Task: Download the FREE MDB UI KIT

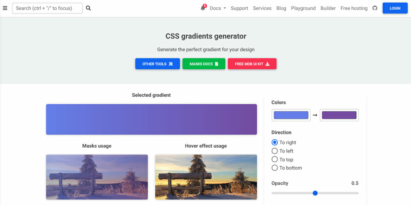Action: click(x=252, y=64)
